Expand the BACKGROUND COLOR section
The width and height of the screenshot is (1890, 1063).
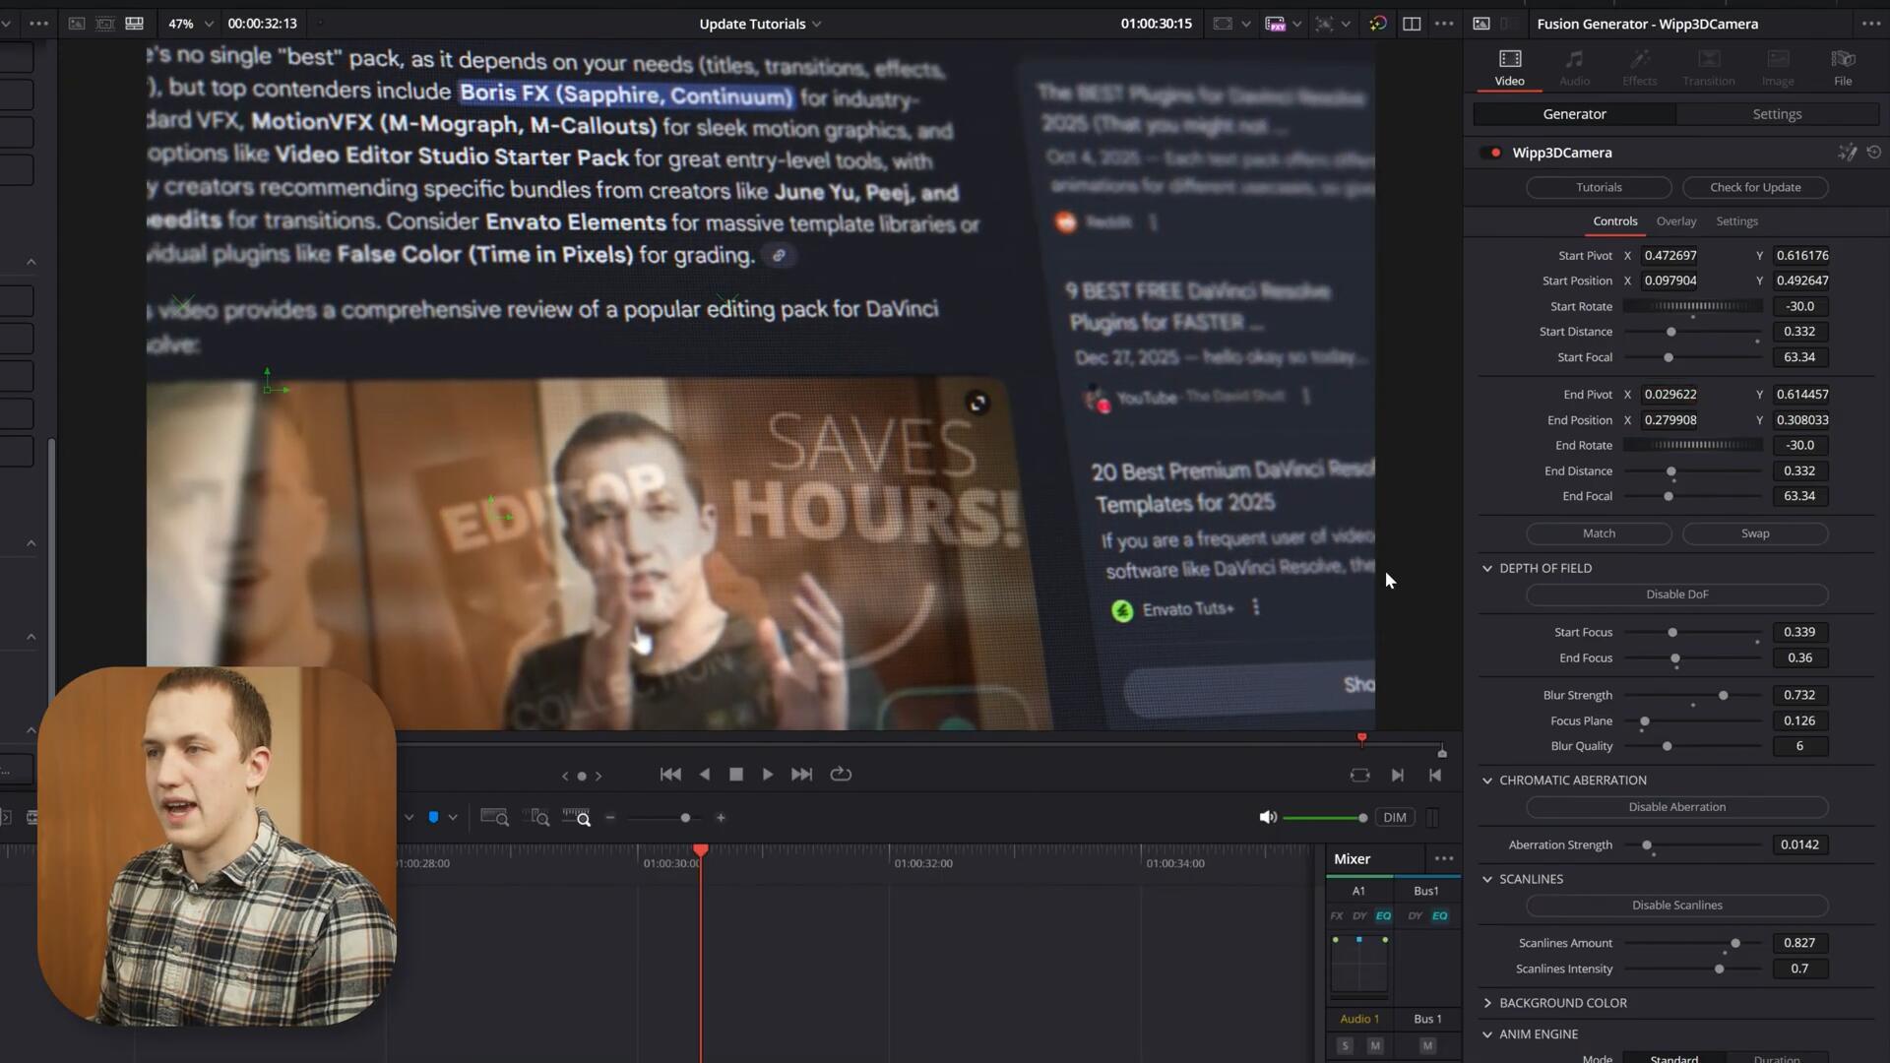(1487, 1003)
